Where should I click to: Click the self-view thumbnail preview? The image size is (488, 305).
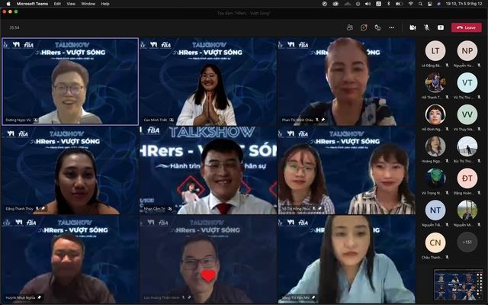click(x=457, y=284)
